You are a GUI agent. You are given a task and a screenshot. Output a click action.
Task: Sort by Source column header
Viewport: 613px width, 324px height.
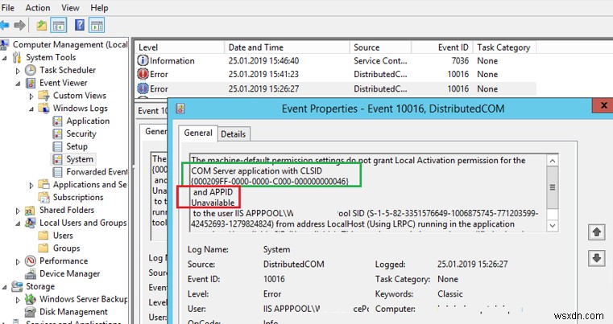(x=380, y=47)
